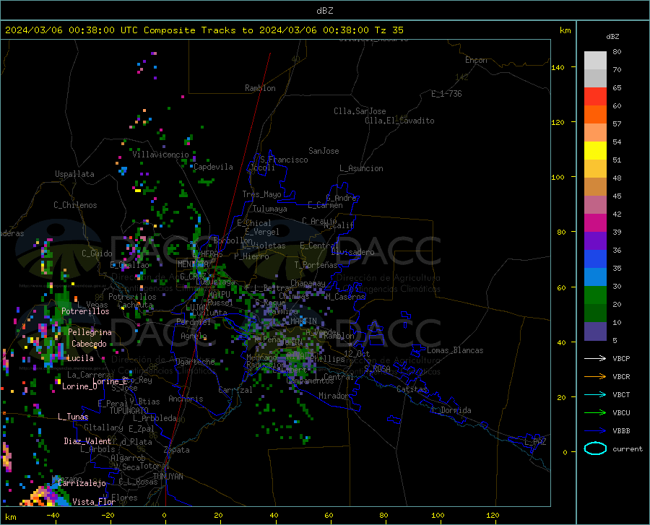
Task: Click the 'S_Francisco' map label
Action: pos(285,160)
